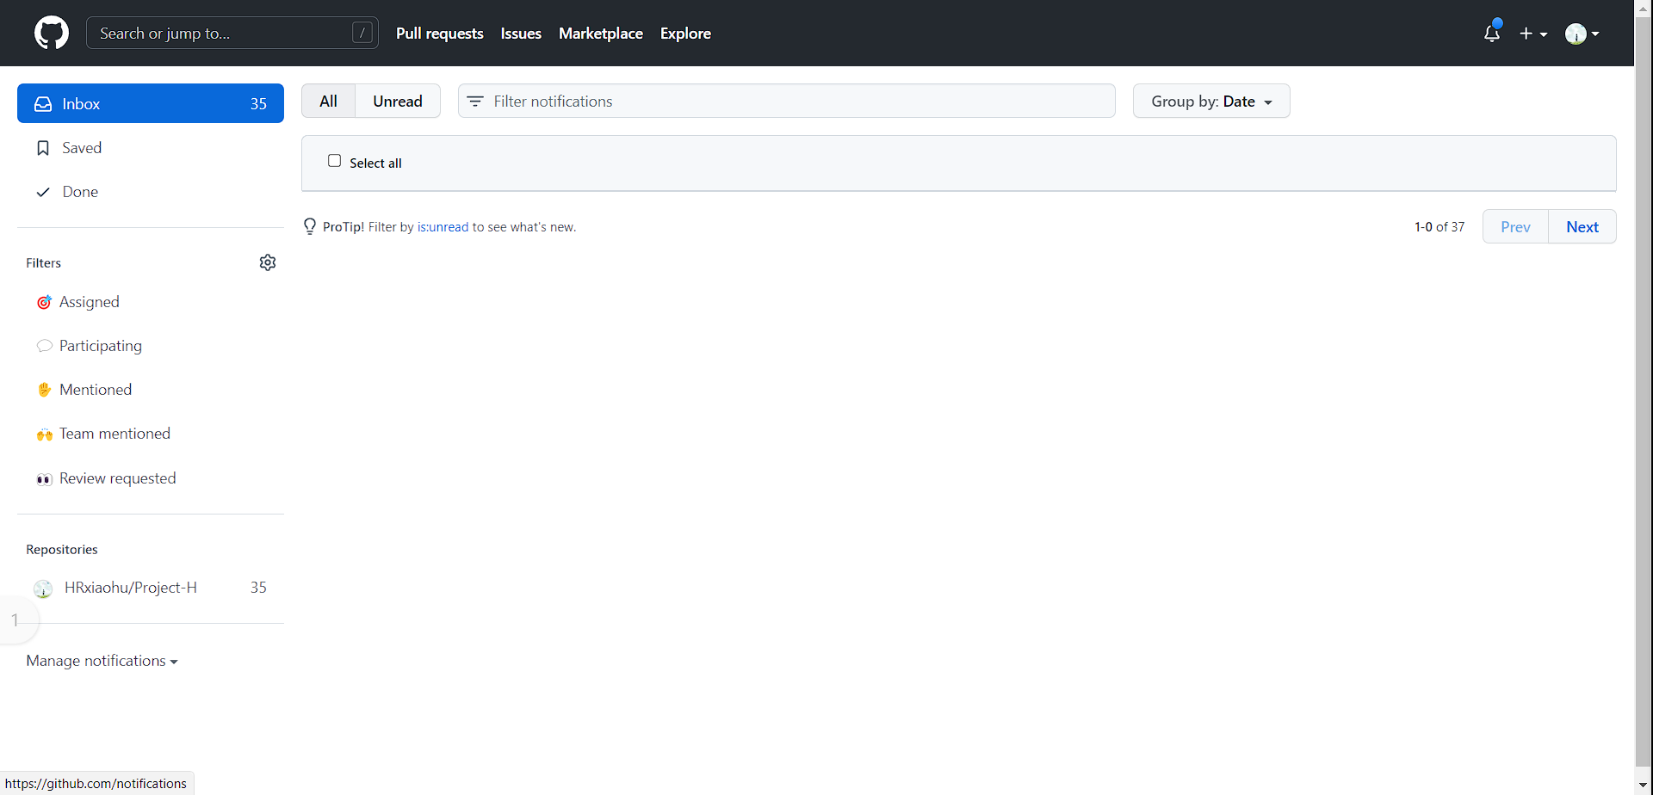Open HRxiaohu/Project-H repository notifications
This screenshot has width=1653, height=795.
tap(151, 588)
